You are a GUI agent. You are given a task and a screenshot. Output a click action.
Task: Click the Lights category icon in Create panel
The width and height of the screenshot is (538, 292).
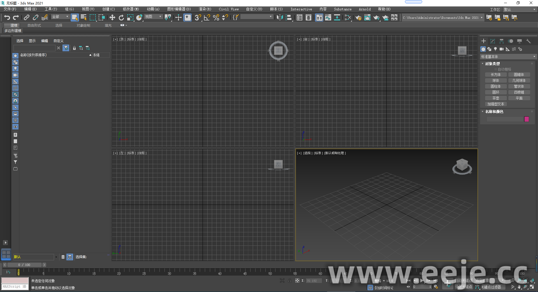pyautogui.click(x=495, y=49)
